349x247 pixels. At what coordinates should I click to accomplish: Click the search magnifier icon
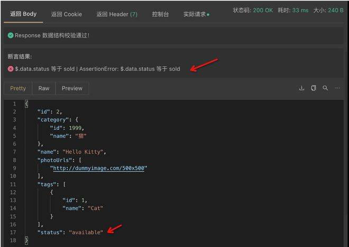coord(325,88)
